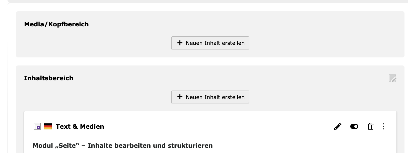408x153 pixels.
Task: Click the plus icon in Media/Kopfbereich button
Action: click(180, 43)
